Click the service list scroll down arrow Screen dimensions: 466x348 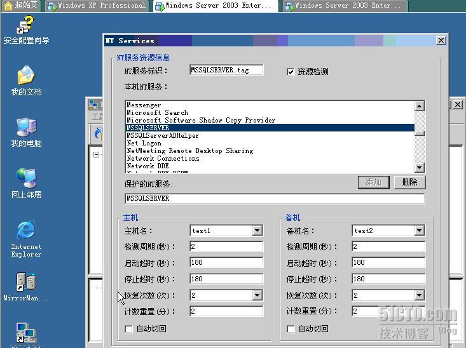[x=420, y=168]
